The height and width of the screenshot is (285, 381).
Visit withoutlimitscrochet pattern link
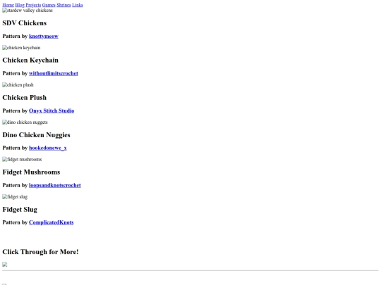[54, 73]
